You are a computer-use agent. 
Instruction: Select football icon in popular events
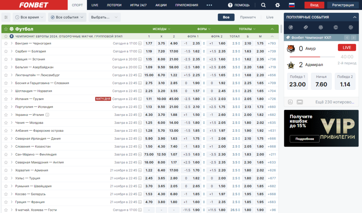[321, 28]
